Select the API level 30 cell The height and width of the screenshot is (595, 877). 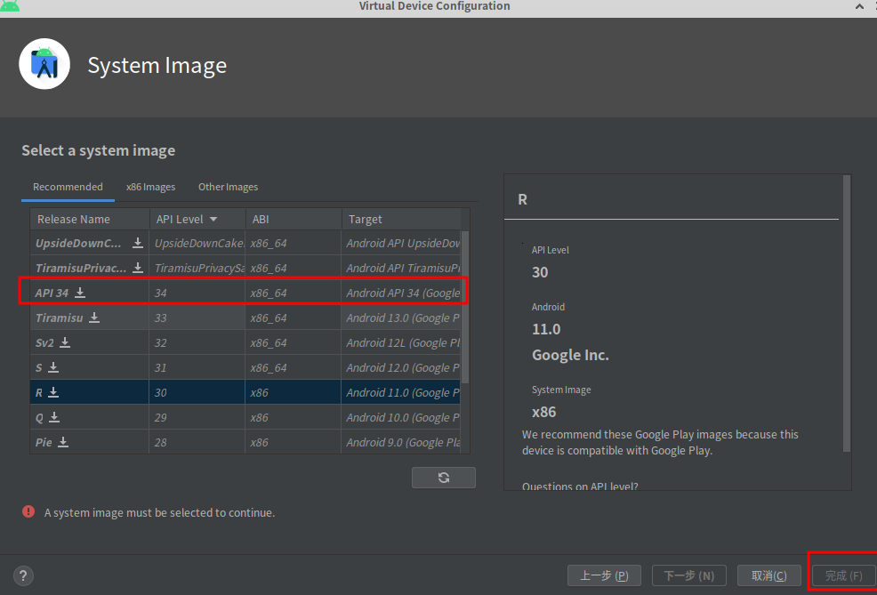click(197, 392)
